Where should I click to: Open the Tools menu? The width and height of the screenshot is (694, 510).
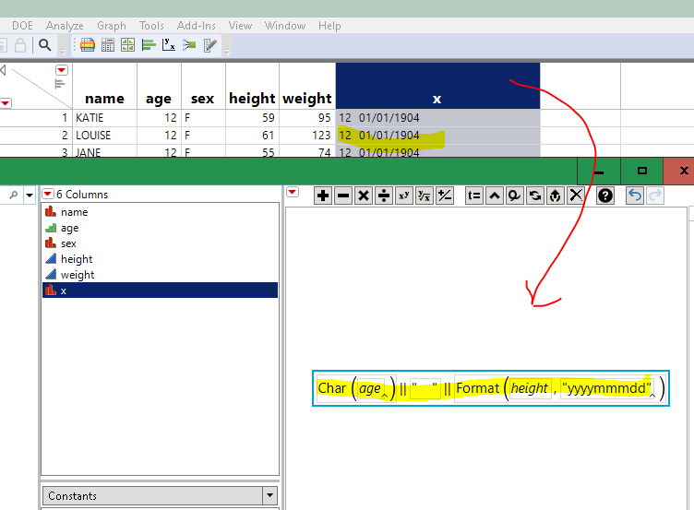coord(151,26)
